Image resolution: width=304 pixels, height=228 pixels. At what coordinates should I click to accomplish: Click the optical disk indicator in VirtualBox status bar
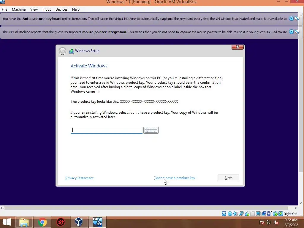tap(230, 214)
